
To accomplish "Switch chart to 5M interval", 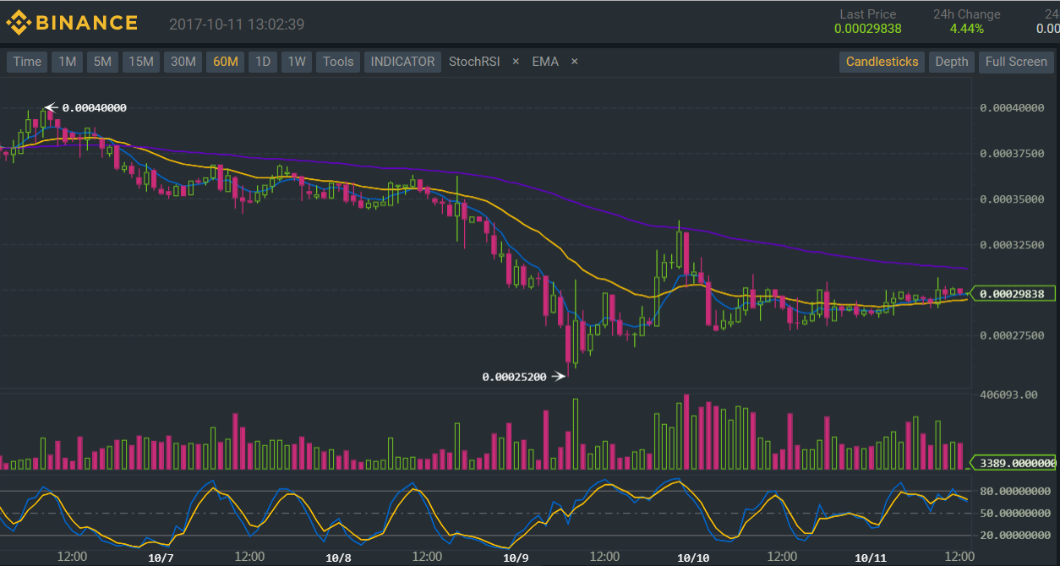I will point(102,62).
